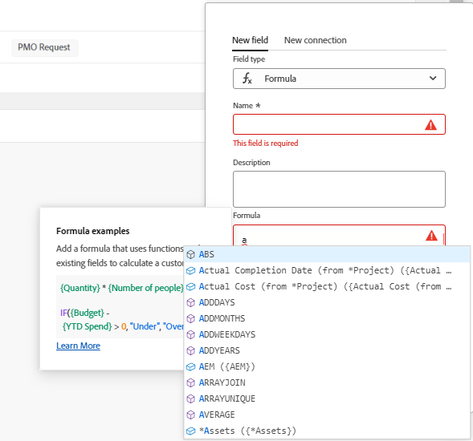Click the fx formula icon in Field type

tap(247, 79)
